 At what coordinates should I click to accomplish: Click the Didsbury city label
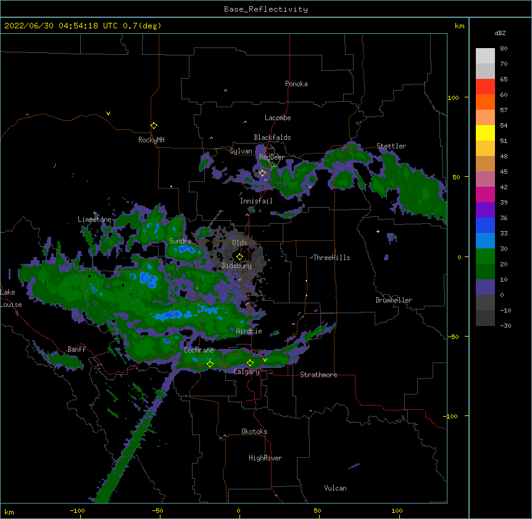(237, 266)
